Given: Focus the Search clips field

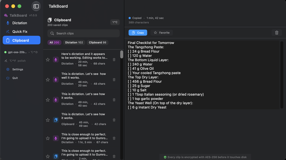Looking at the screenshot, I should coord(84,33).
